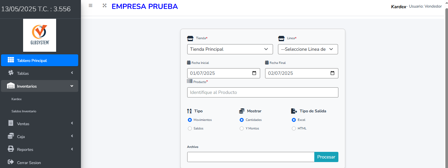Choose Excel as output type
This screenshot has height=168, width=448.
coord(294,120)
